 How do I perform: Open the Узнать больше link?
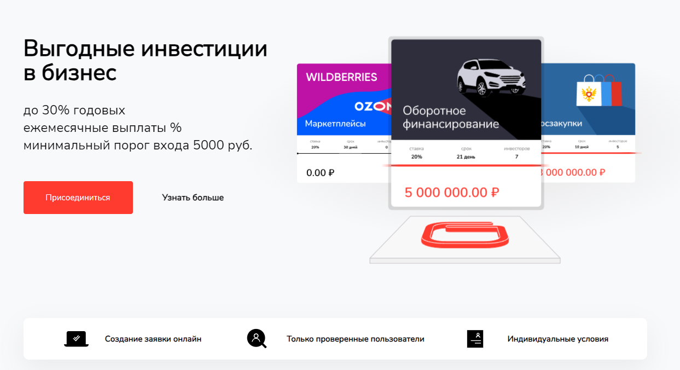[x=193, y=198]
